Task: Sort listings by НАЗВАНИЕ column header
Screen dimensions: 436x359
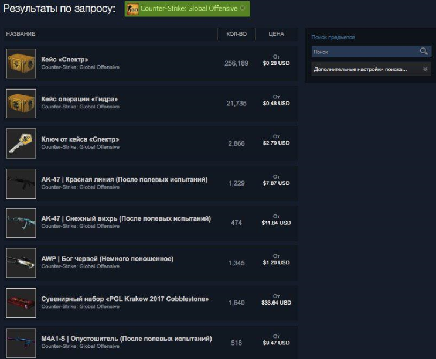Action: [21, 34]
